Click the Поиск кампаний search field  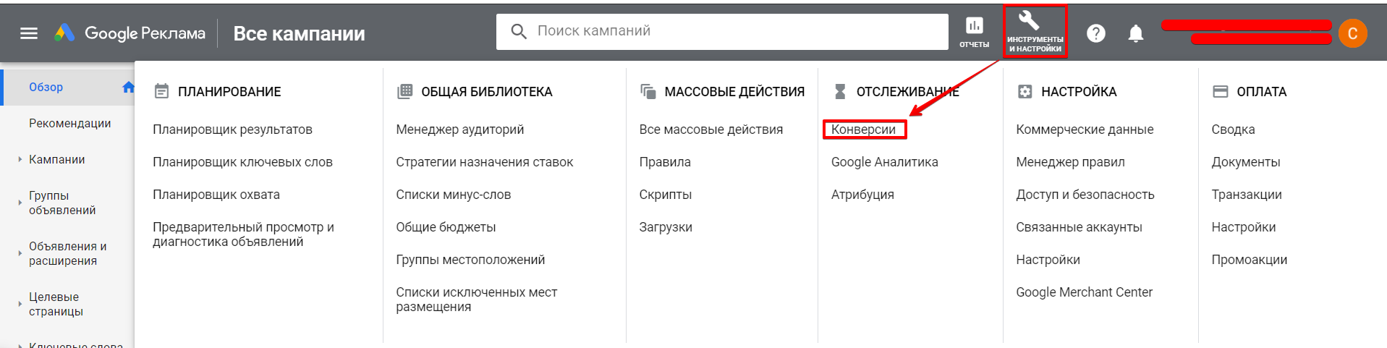click(x=731, y=31)
